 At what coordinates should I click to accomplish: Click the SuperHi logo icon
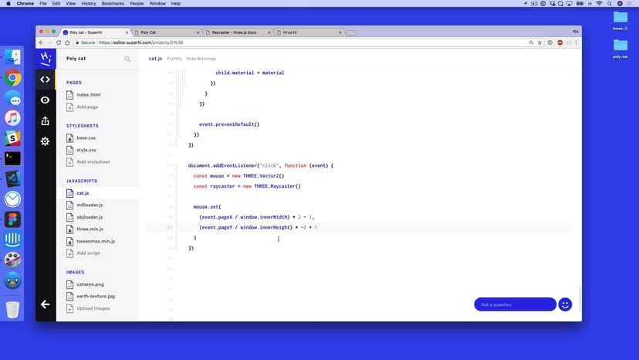(x=46, y=58)
